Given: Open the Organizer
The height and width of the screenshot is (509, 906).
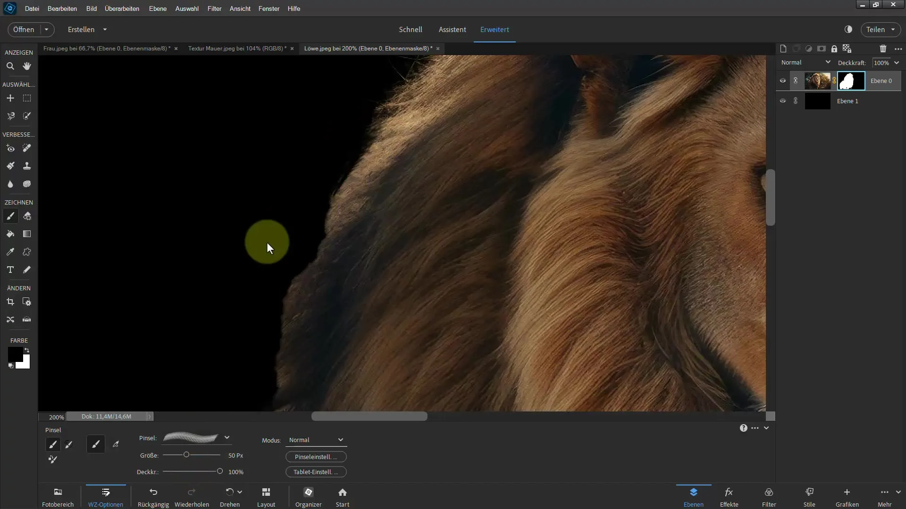Looking at the screenshot, I should point(309,497).
